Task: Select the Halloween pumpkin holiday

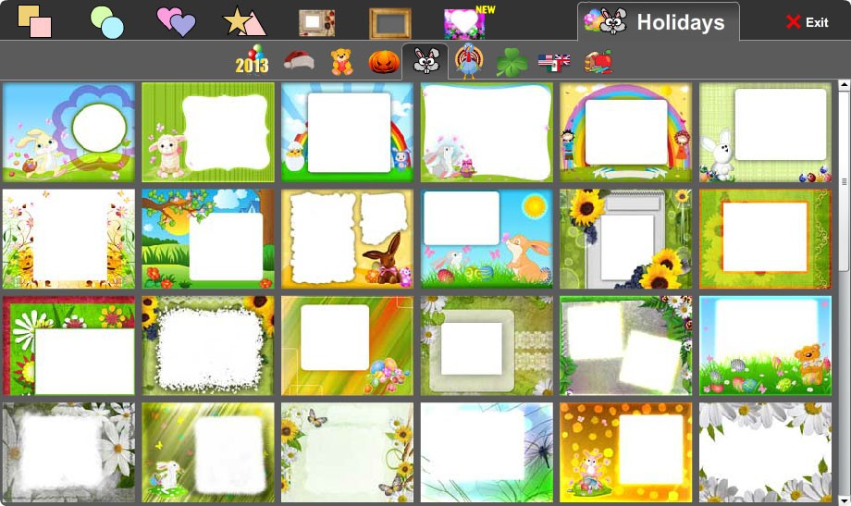Action: pyautogui.click(x=384, y=62)
